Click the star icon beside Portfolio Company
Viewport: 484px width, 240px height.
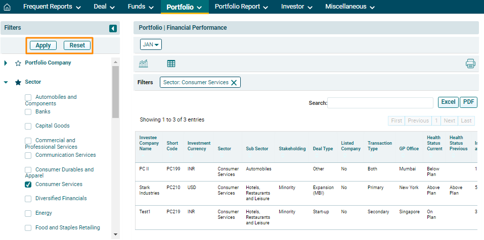(18, 64)
